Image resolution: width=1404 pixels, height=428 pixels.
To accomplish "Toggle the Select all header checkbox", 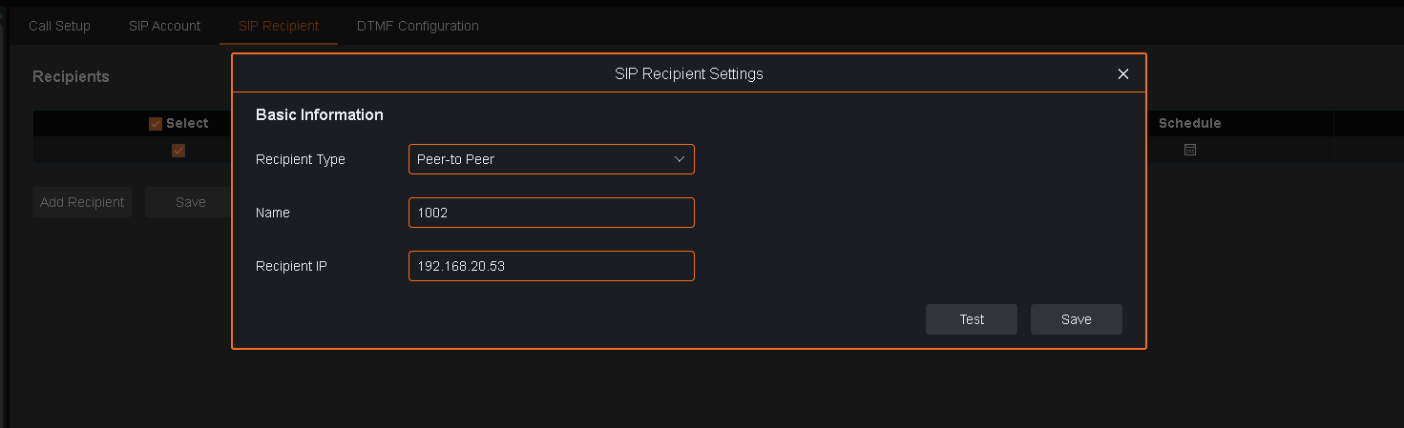I will [156, 124].
